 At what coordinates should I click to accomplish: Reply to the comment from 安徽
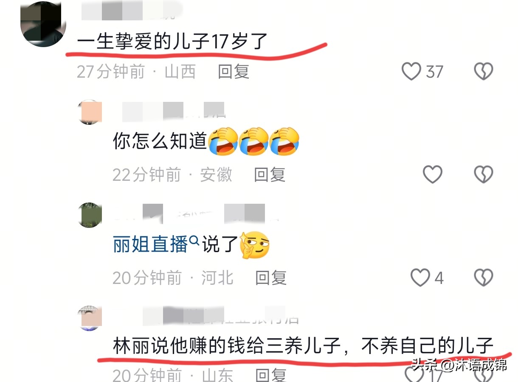(x=269, y=174)
